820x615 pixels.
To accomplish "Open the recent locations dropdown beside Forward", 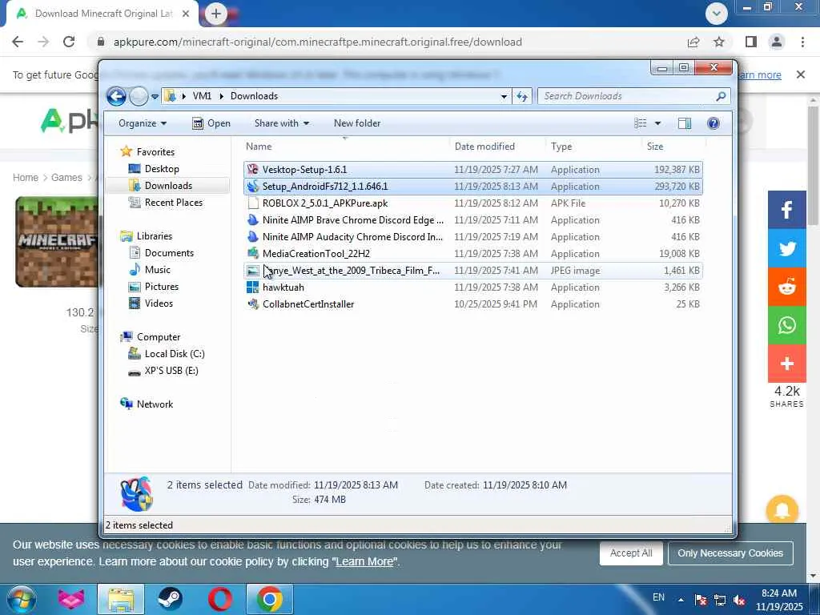I will coord(155,97).
